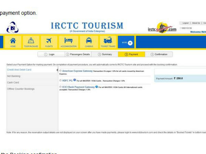Switch to Cash Card payment option
The width and height of the screenshot is (206, 154).
13,82
